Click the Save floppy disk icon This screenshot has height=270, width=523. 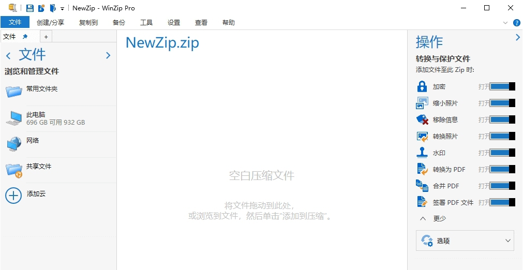[30, 8]
